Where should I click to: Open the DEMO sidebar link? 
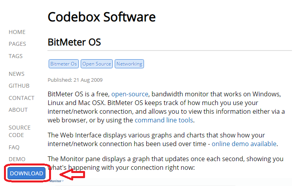pyautogui.click(x=17, y=159)
